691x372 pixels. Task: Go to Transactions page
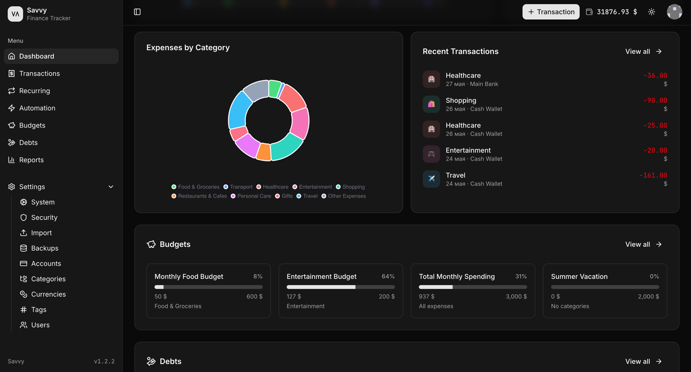pos(61,73)
